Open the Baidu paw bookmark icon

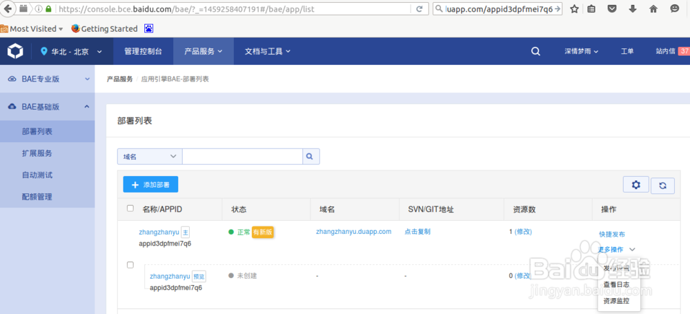149,28
